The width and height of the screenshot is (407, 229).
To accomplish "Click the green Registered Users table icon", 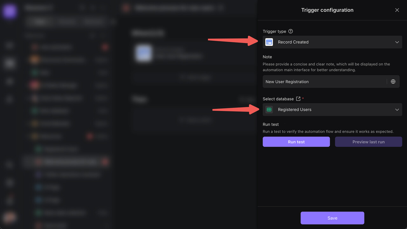I will coord(269,110).
